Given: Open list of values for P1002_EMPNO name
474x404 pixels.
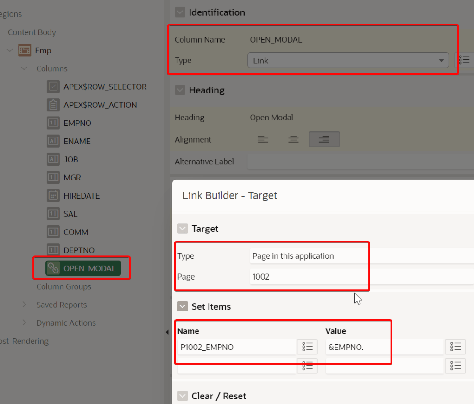Looking at the screenshot, I should click(307, 347).
